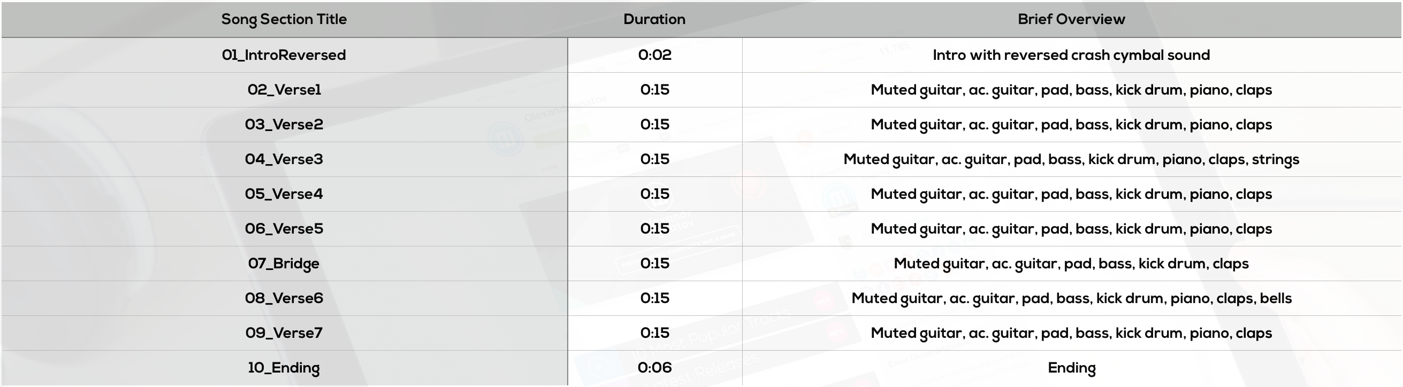Select the 02_Verse1 row title

tap(284, 90)
